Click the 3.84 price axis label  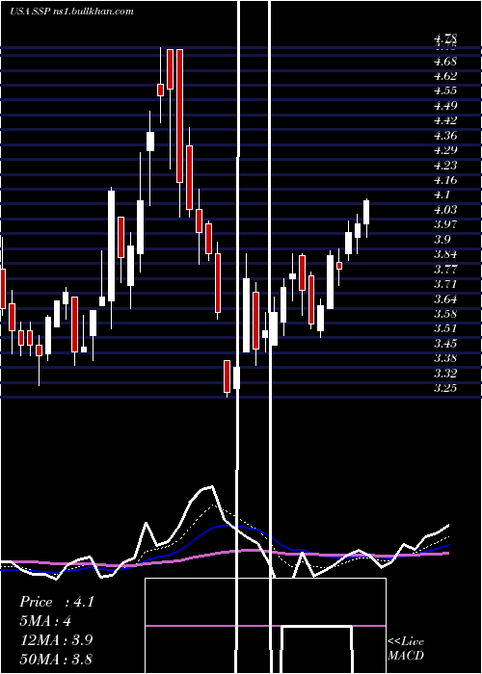[x=445, y=254]
